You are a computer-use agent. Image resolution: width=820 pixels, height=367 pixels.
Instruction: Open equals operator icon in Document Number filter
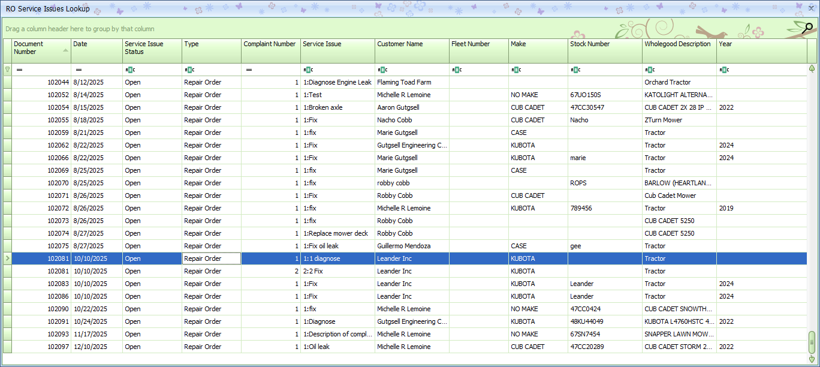(19, 70)
